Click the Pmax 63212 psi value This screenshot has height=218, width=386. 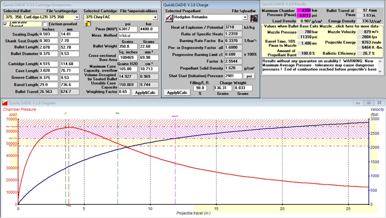click(304, 15)
